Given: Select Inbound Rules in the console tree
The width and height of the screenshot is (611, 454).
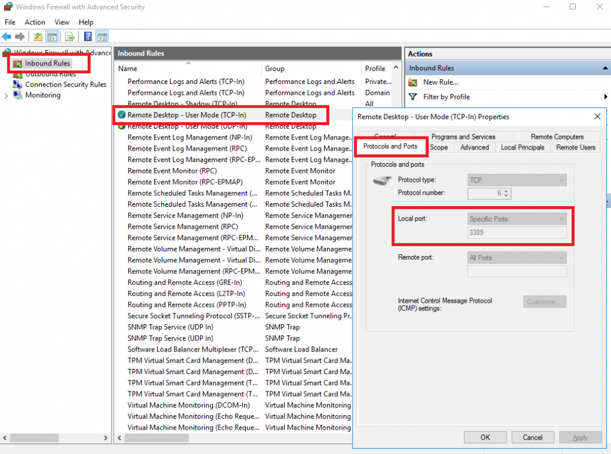Looking at the screenshot, I should (48, 63).
